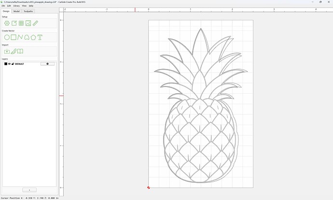Open the Job Setup gear icon
Image resolution: width=333 pixels, height=200 pixels.
click(x=7, y=23)
